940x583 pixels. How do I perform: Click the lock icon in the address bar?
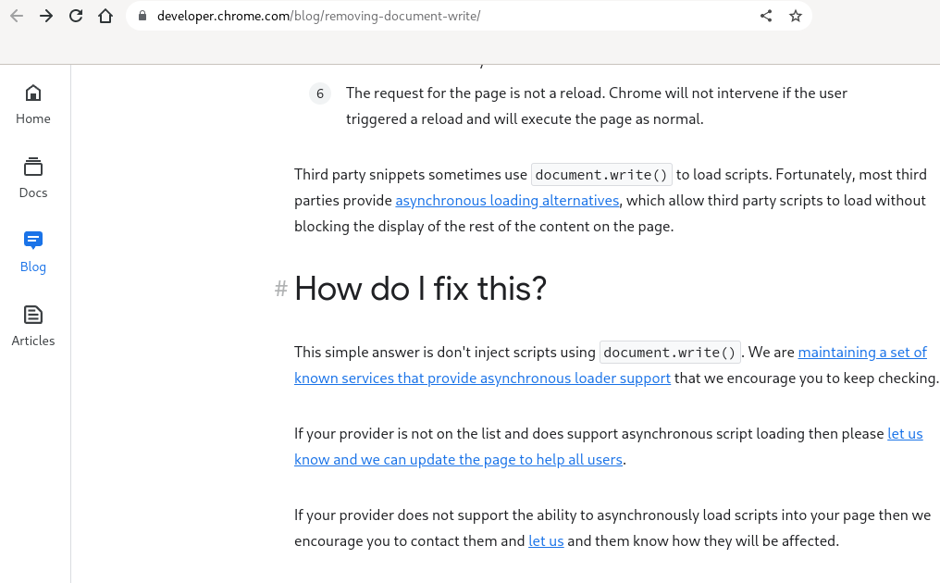click(x=142, y=15)
